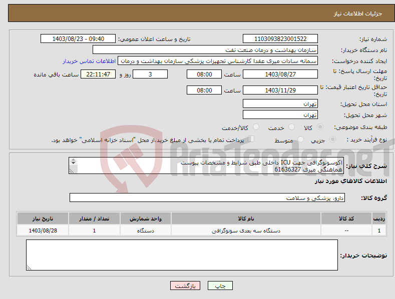Click the تعداد / مقدار column header
Image resolution: width=395 pixels, height=299 pixels.
click(94, 218)
